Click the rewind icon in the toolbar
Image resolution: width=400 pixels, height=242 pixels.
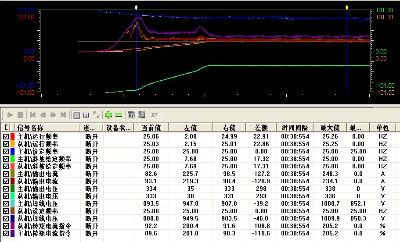click(x=43, y=115)
